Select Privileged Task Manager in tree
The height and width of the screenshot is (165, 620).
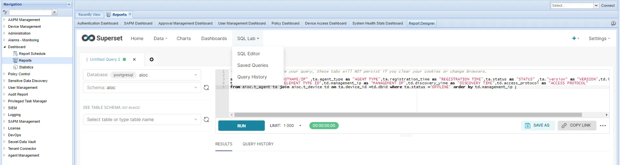27,101
